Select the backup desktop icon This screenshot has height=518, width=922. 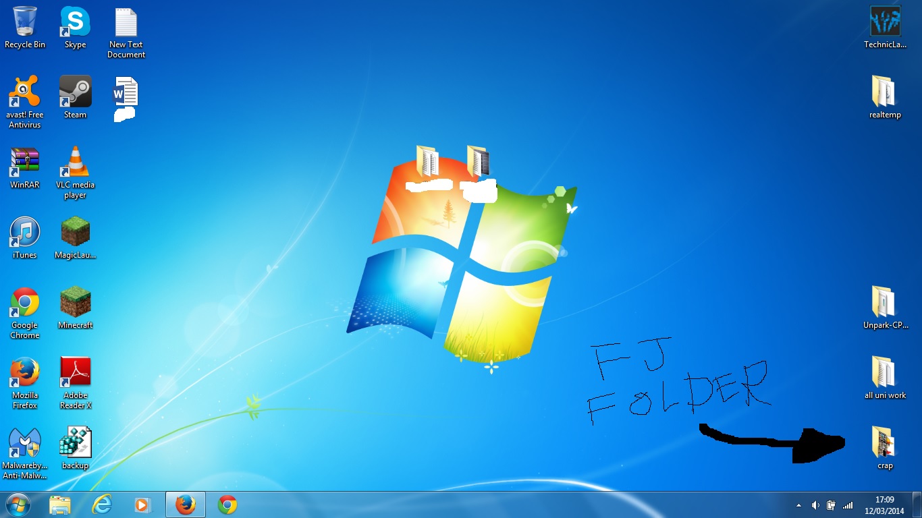pos(75,449)
